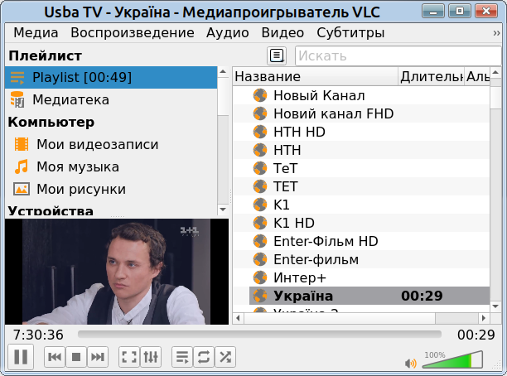The height and width of the screenshot is (376, 507).
Task: Pause playback with the pause button
Action: pos(21,357)
